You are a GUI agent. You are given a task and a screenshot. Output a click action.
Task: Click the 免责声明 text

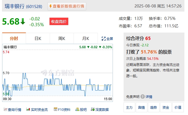pos(133,97)
